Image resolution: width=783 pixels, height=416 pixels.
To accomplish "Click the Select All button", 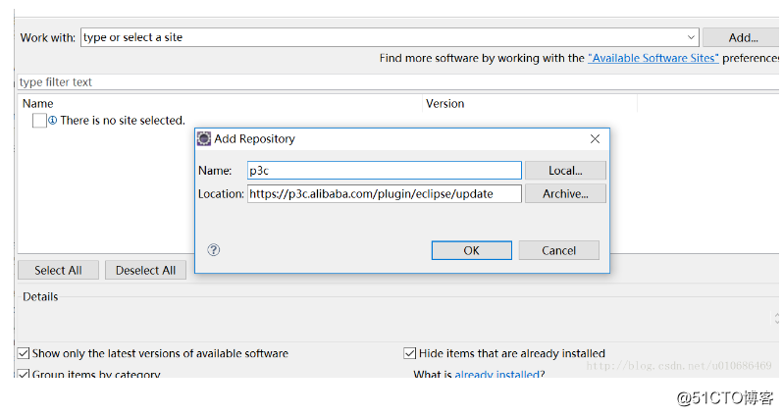I will [x=58, y=270].
